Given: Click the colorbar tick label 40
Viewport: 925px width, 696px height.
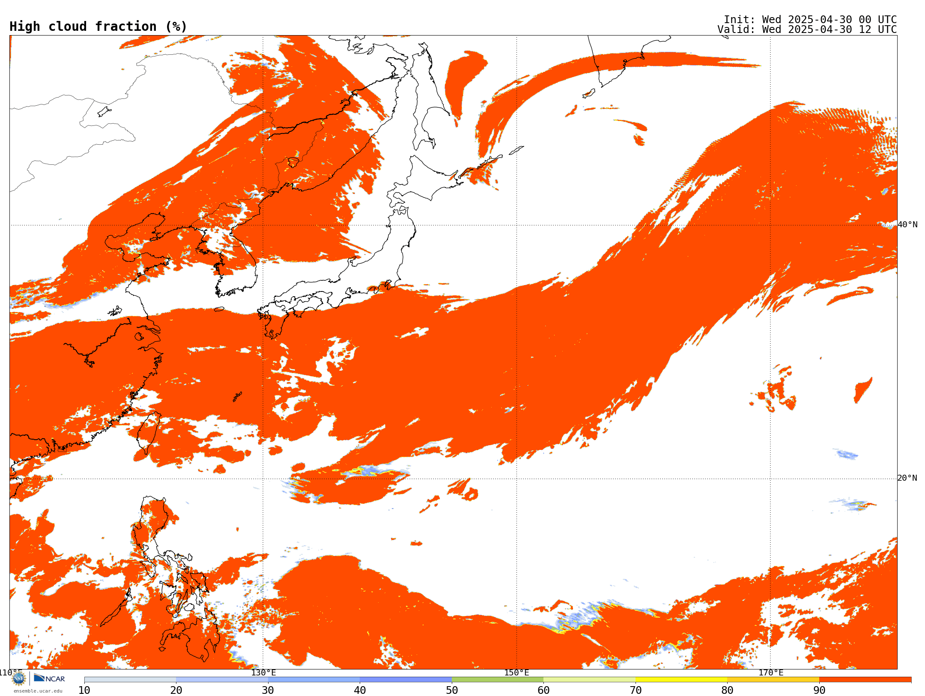Looking at the screenshot, I should (360, 690).
